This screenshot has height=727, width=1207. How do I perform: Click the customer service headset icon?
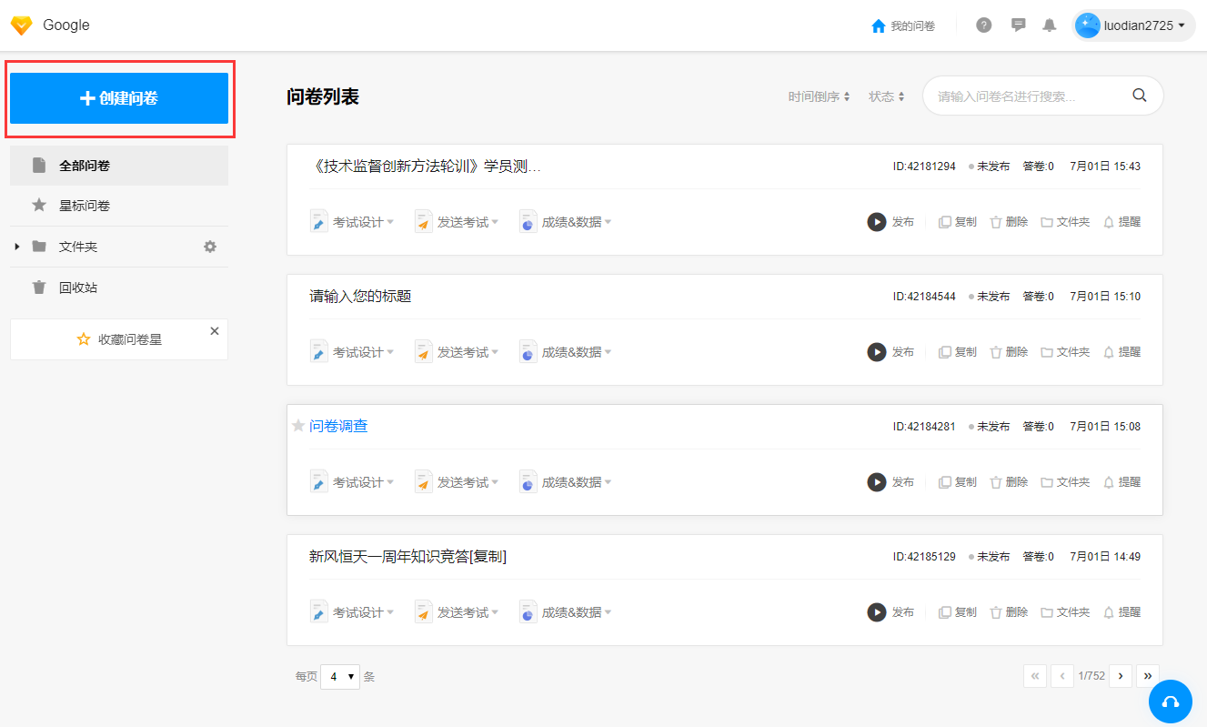pyautogui.click(x=1170, y=702)
